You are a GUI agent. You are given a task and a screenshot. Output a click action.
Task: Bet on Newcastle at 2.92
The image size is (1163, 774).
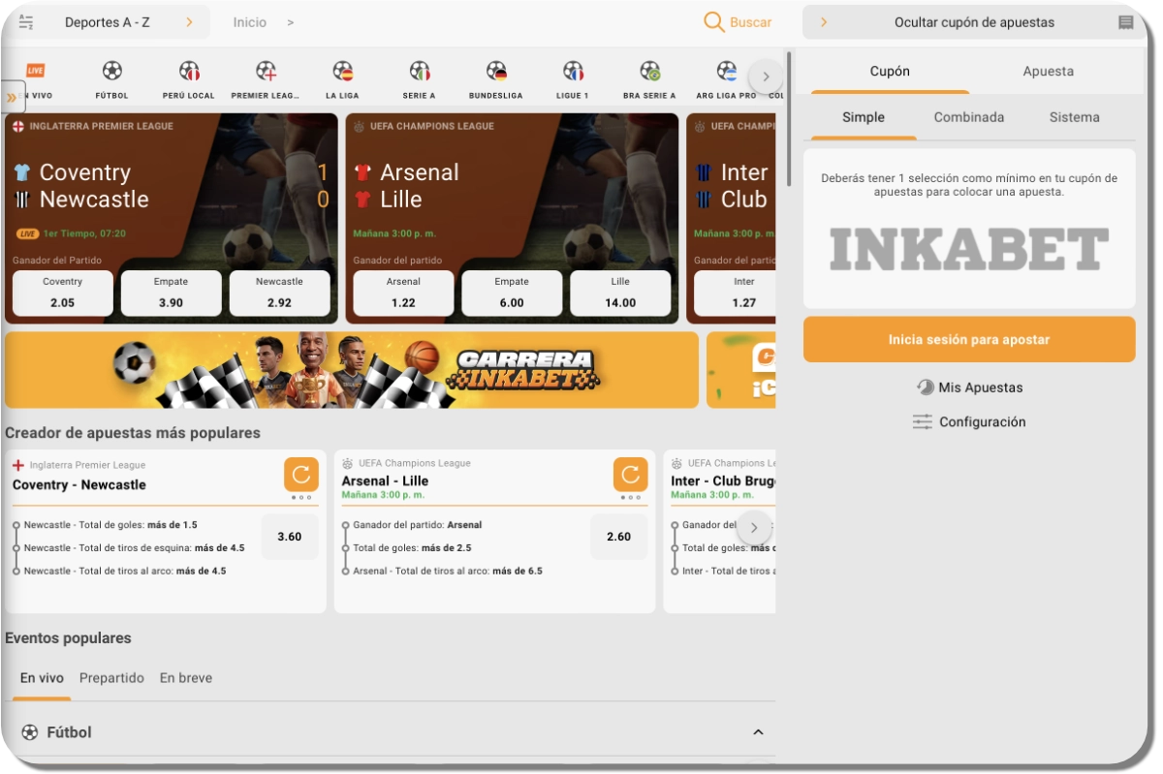(279, 294)
